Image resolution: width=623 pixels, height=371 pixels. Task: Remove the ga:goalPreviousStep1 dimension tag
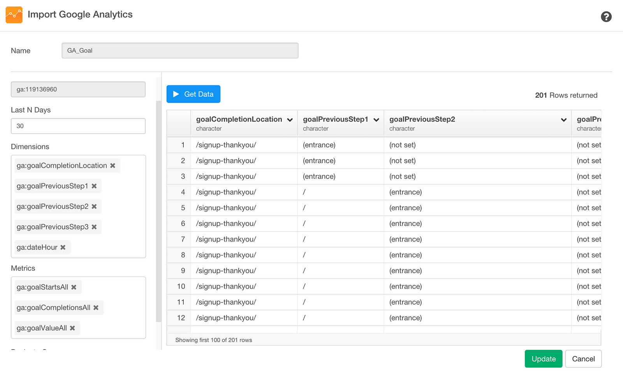coord(94,186)
